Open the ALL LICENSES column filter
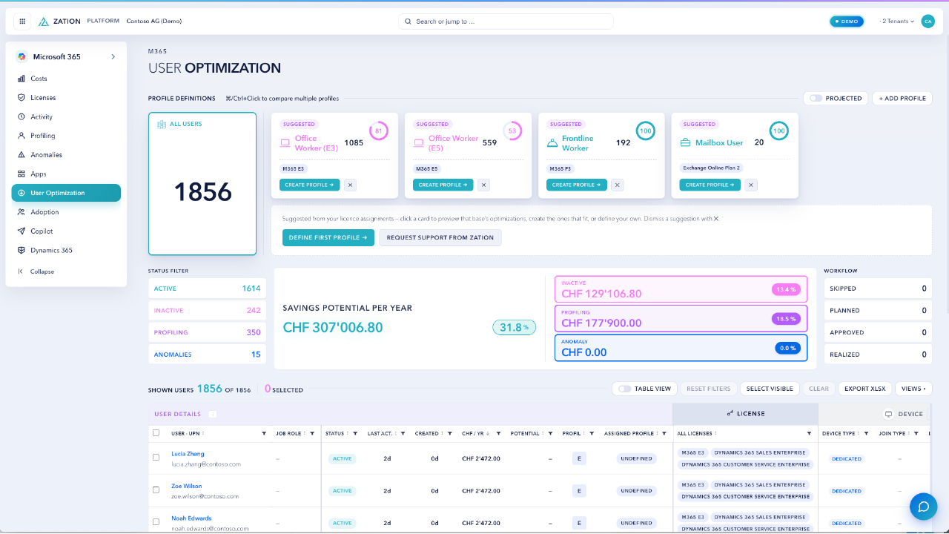 coord(809,434)
